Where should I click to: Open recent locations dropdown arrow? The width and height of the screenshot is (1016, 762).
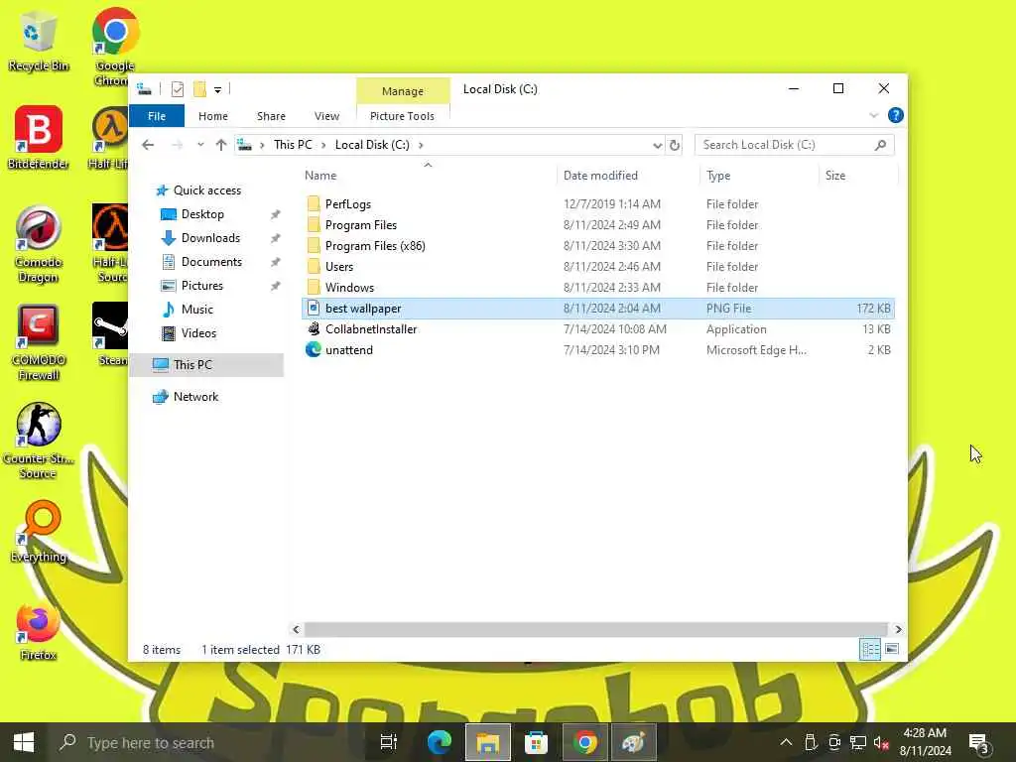pos(200,145)
